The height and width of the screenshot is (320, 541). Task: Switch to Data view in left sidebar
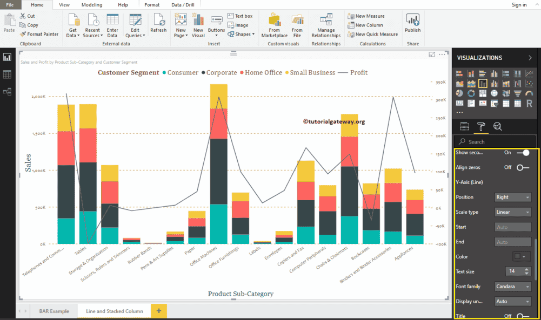[x=7, y=74]
